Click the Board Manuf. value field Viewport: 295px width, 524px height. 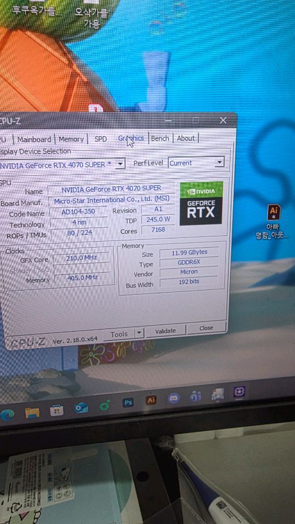[111, 200]
